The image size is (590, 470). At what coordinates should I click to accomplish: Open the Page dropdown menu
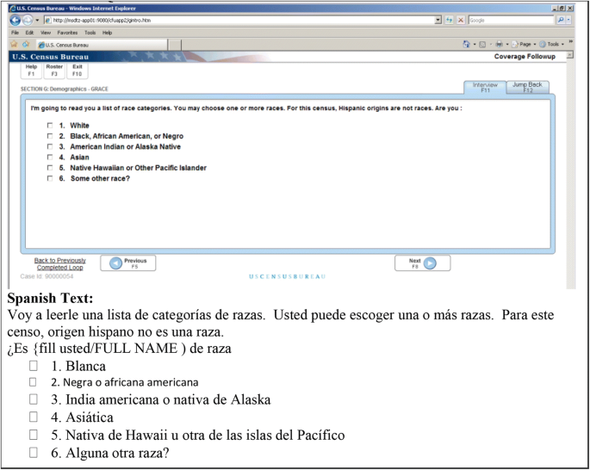coord(525,44)
